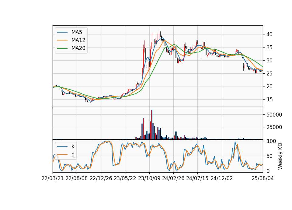Click the price axis value 40
This screenshot has width=292, height=210.
tap(269, 34)
